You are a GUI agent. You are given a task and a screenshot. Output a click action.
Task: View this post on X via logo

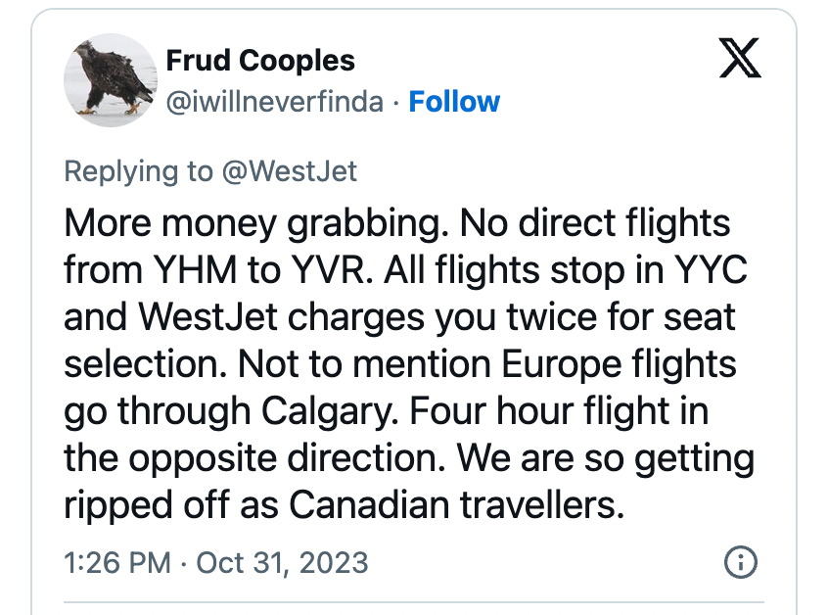point(740,58)
